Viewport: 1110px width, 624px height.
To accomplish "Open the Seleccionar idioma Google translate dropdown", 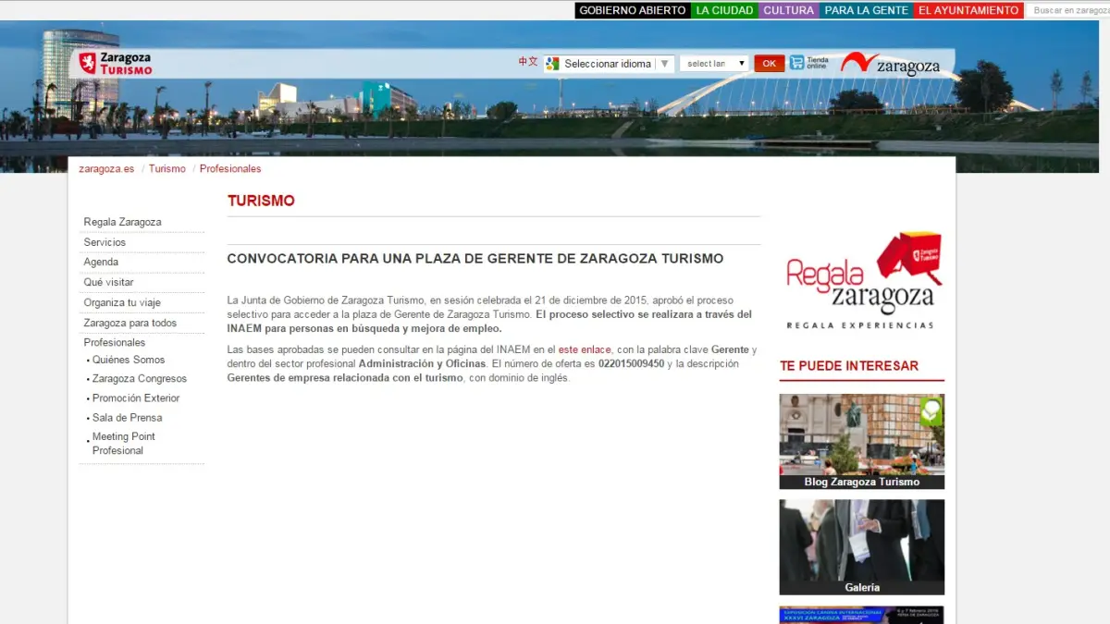I will 609,64.
